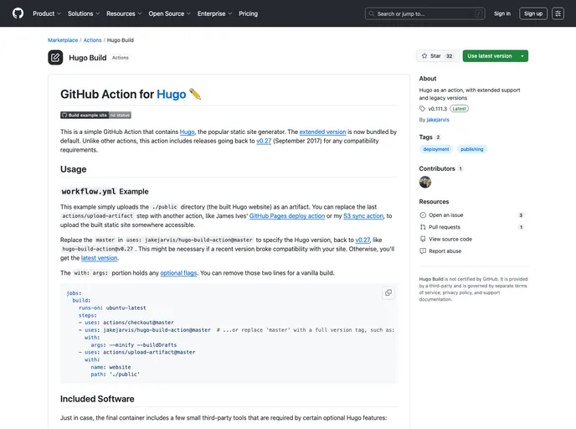Open the Product menu
The height and width of the screenshot is (429, 576).
pos(47,13)
